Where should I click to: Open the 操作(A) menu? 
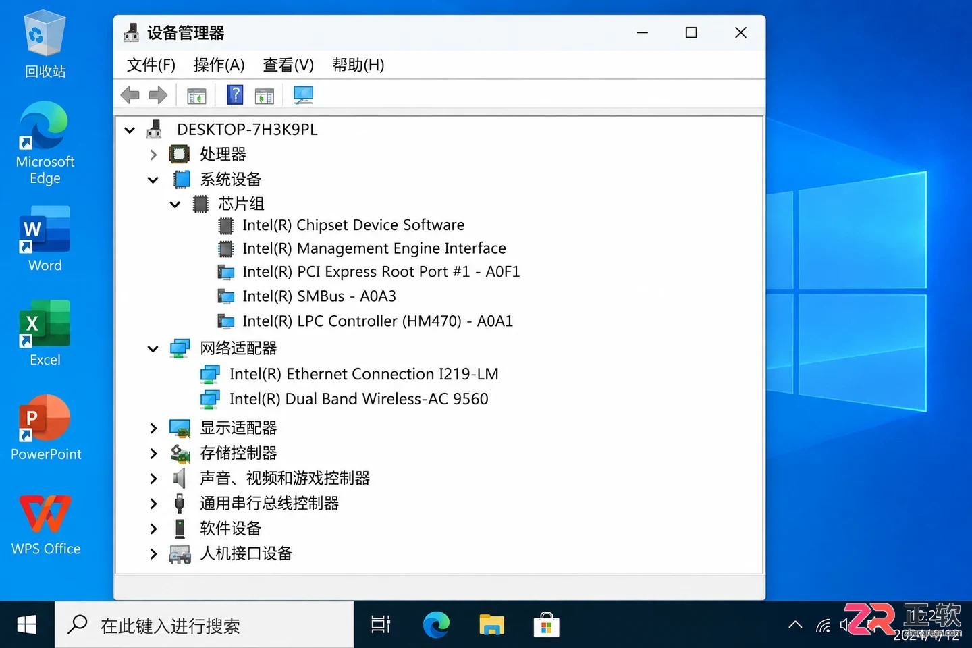[219, 65]
